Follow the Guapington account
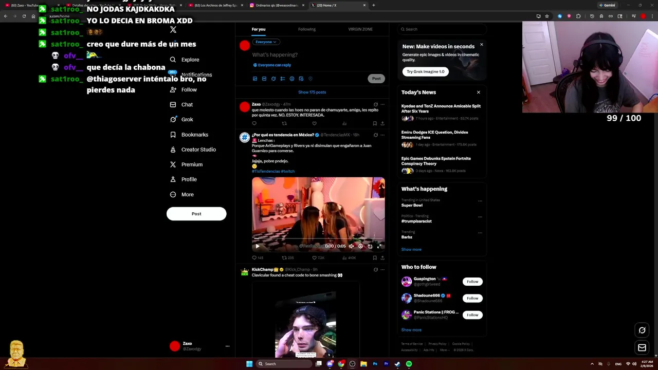This screenshot has height=370, width=658. point(472,282)
